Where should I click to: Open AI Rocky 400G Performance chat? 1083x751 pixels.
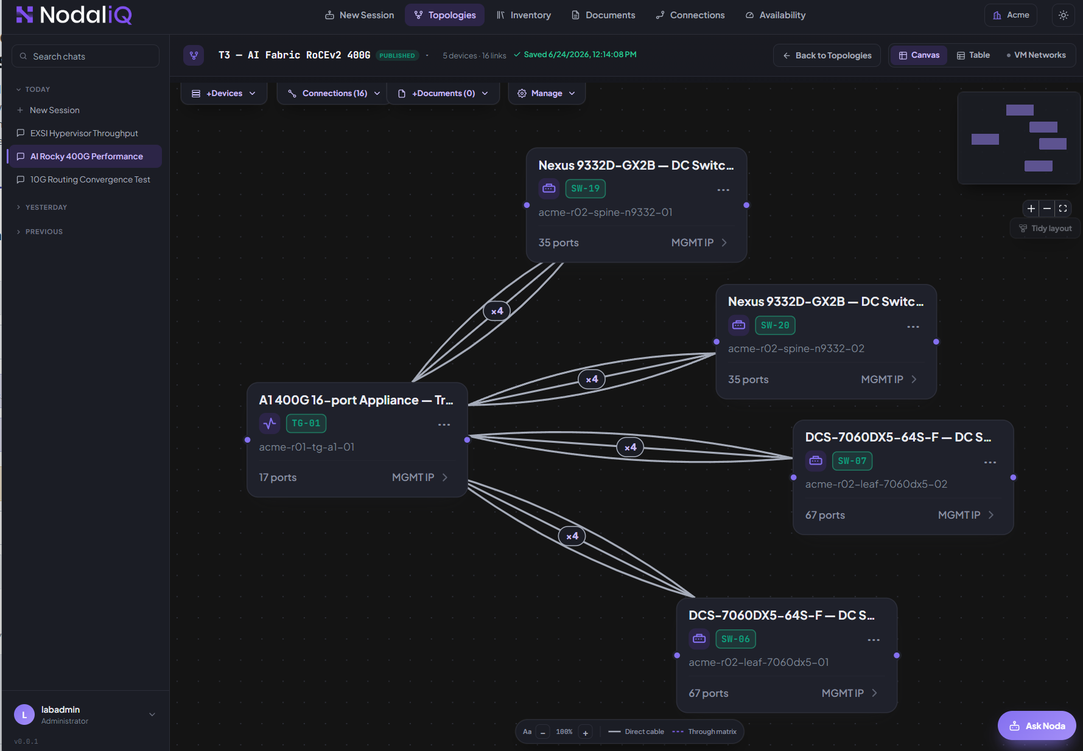coord(84,156)
